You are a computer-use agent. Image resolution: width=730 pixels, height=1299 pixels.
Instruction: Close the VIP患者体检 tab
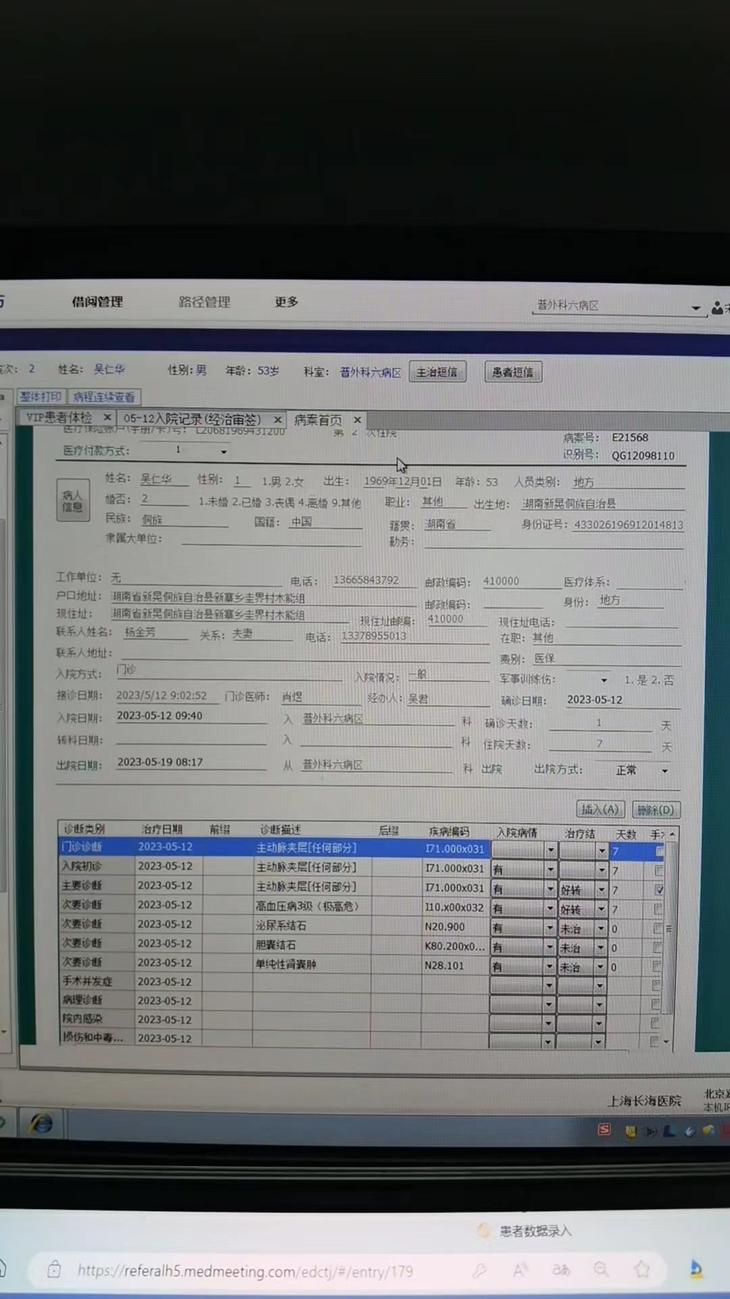pyautogui.click(x=107, y=417)
